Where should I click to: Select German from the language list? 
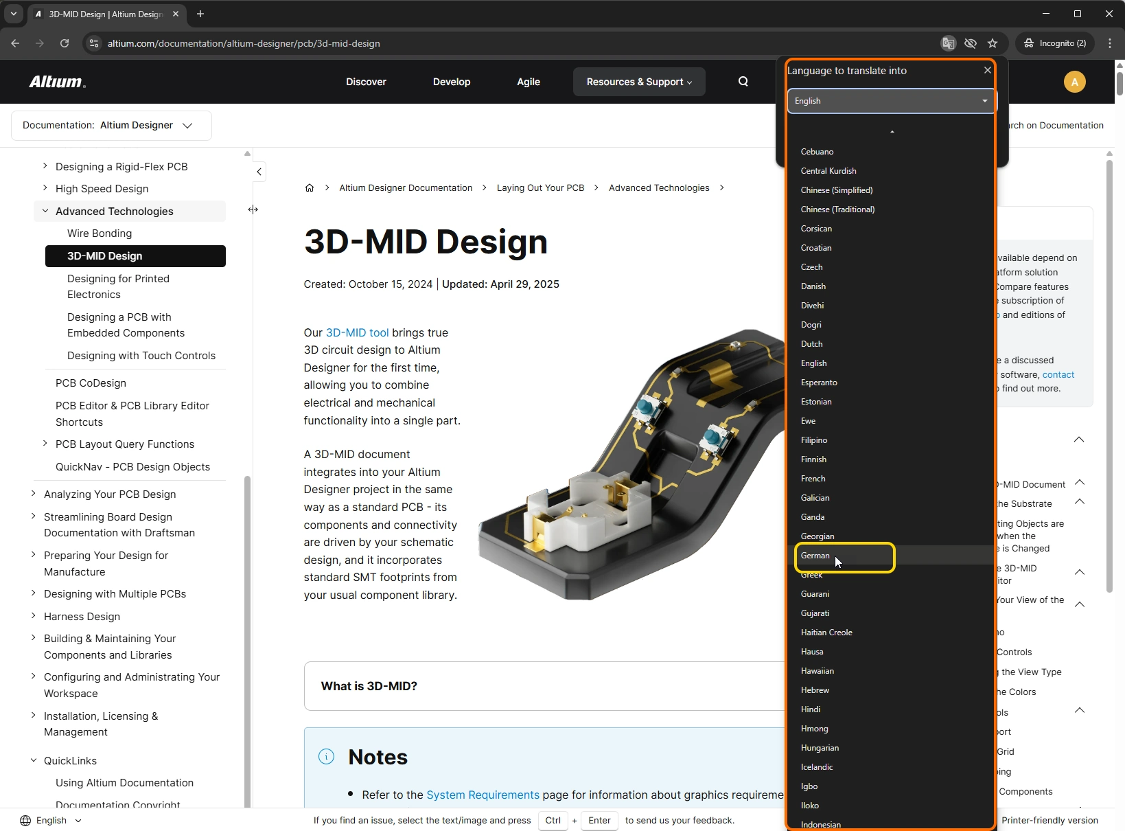click(x=815, y=556)
